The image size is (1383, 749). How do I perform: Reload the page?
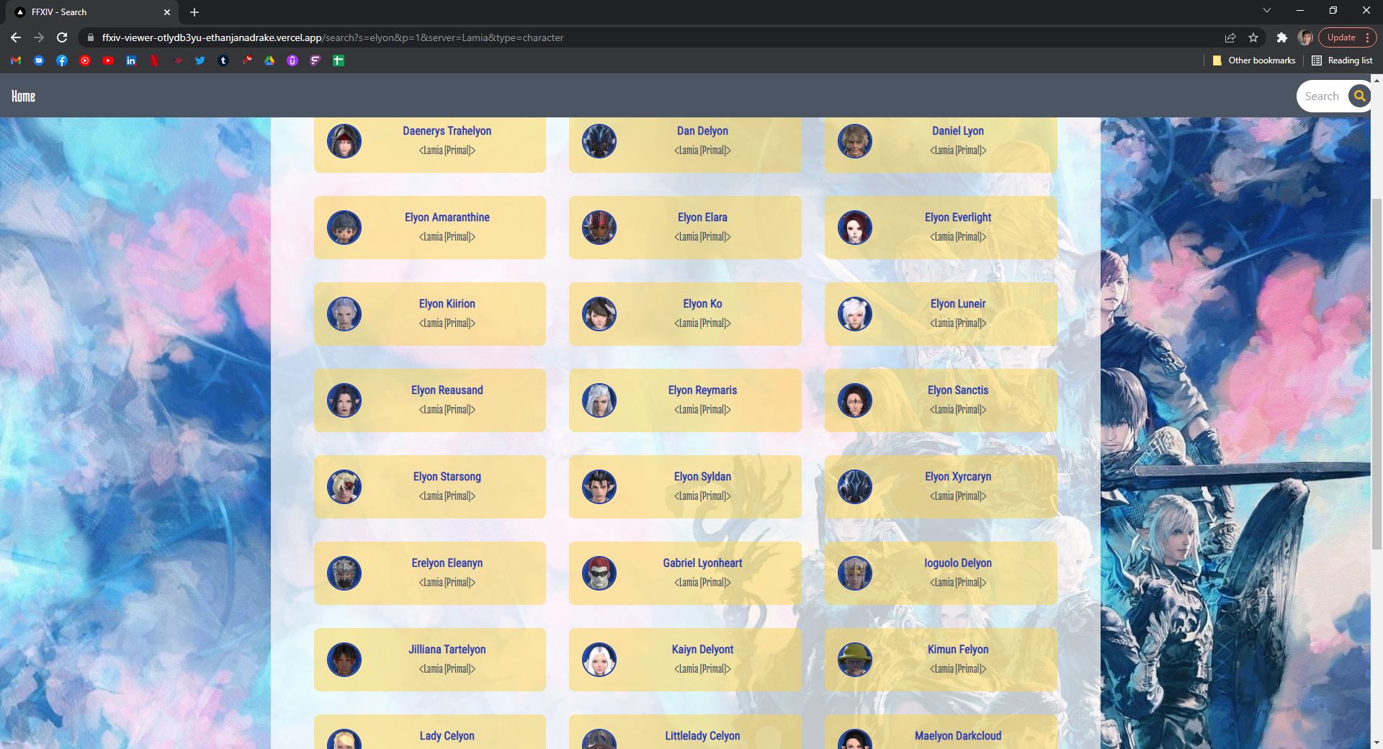pos(62,37)
